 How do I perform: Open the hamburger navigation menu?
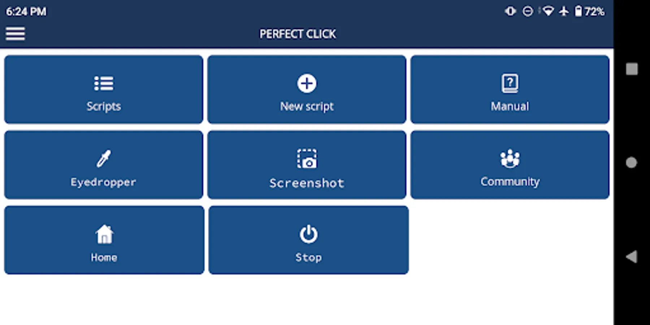(15, 34)
